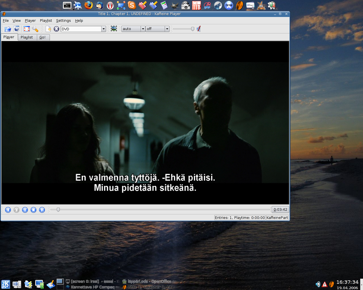Click the previous track playback button
The width and height of the screenshot is (363, 290).
click(8, 210)
